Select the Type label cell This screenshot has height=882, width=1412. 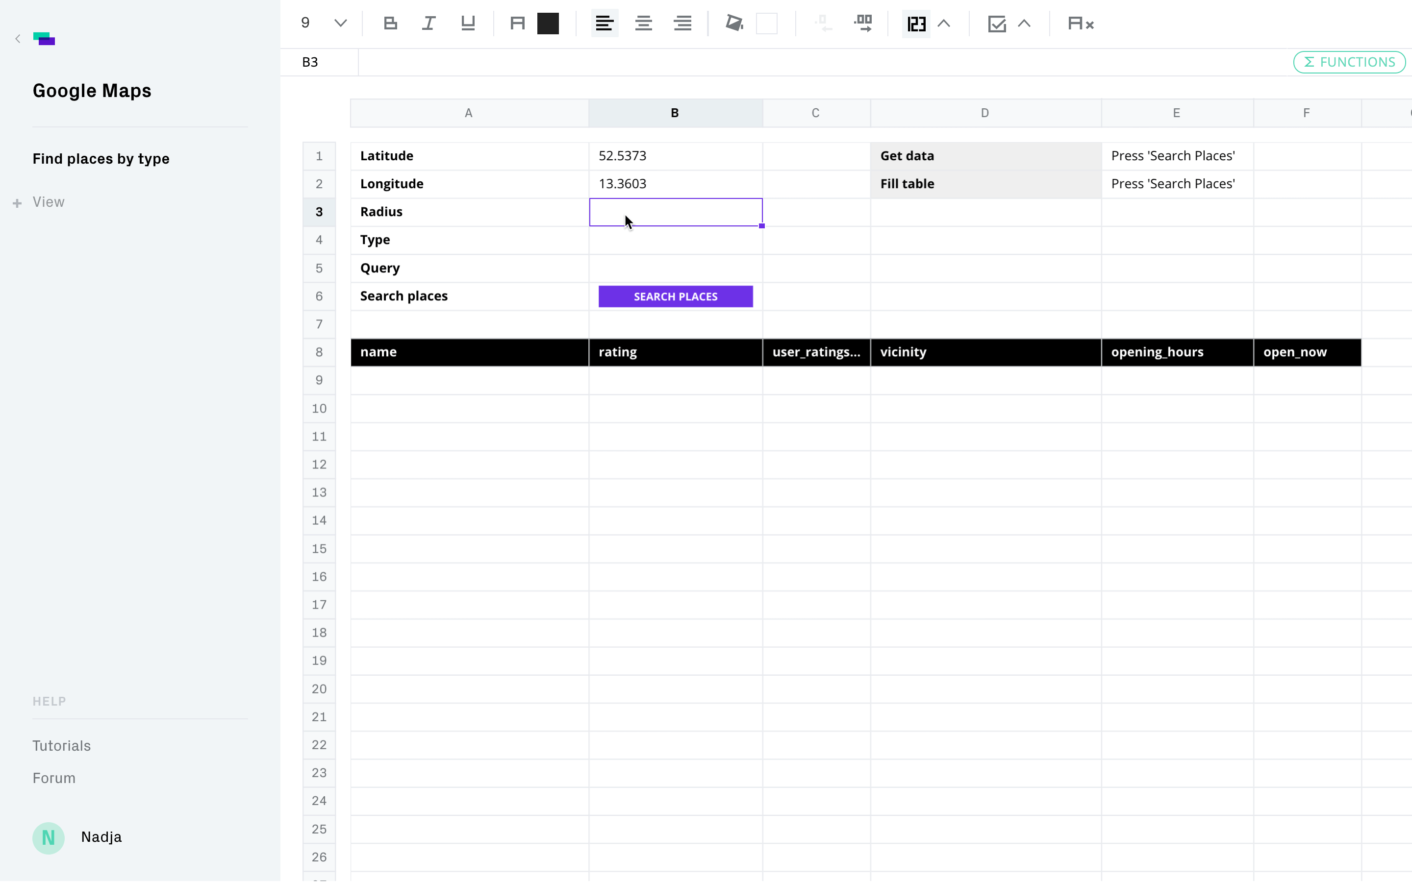[x=469, y=240]
